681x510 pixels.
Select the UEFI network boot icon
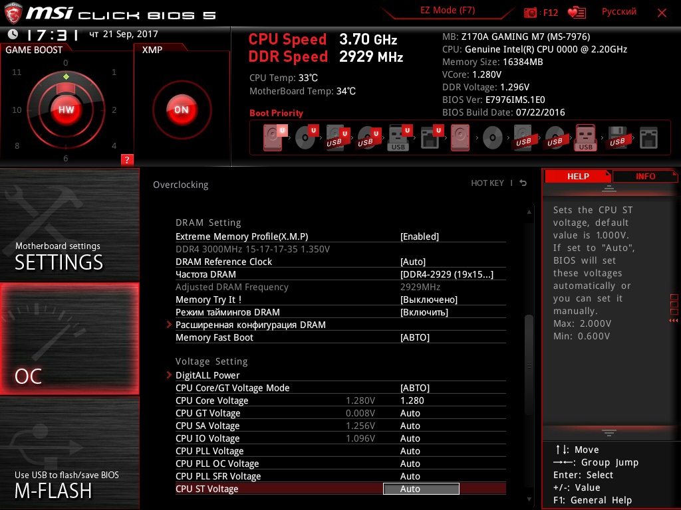(431, 138)
